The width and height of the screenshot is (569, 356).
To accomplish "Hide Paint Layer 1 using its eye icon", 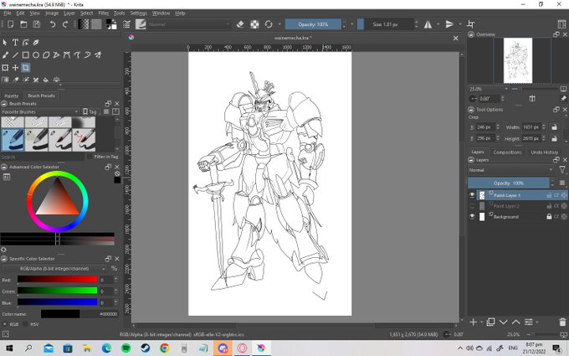I will point(472,195).
